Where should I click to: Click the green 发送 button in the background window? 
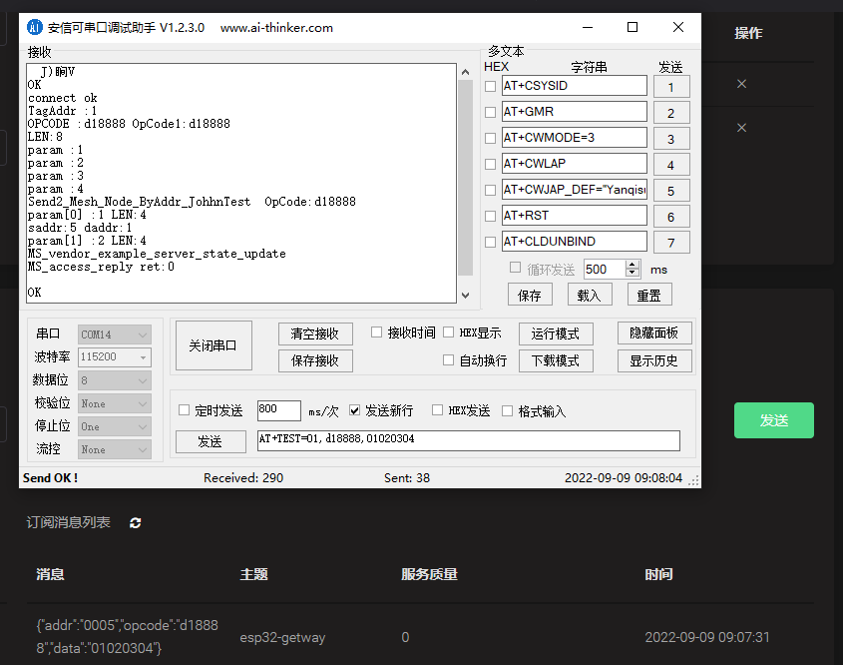tap(773, 420)
